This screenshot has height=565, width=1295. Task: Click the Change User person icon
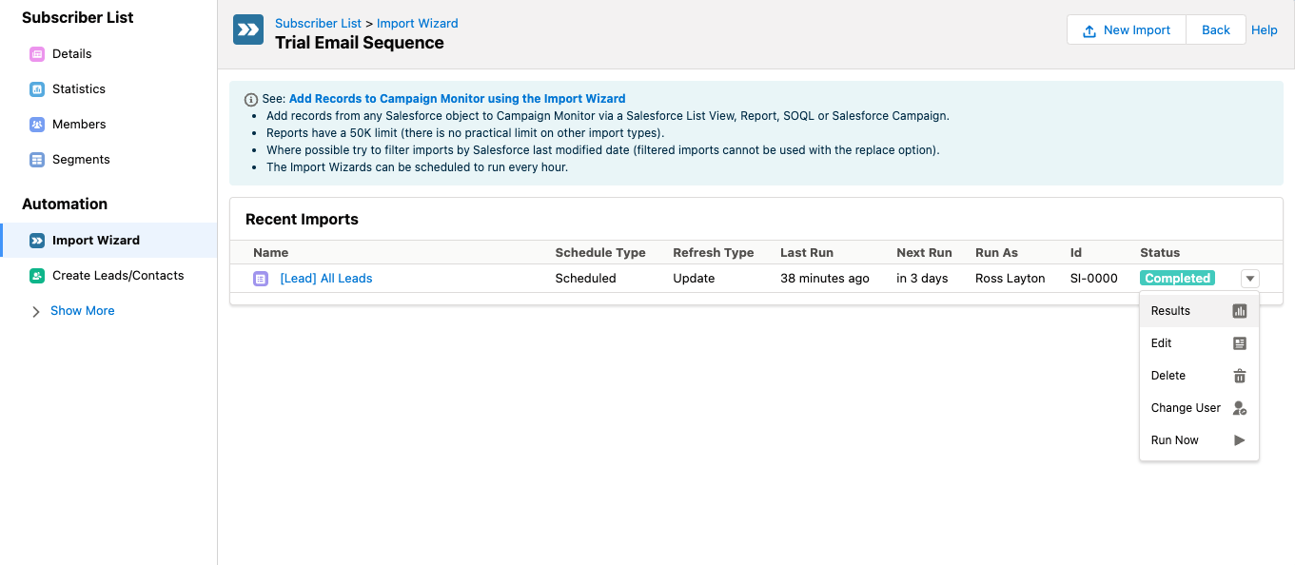(1239, 408)
